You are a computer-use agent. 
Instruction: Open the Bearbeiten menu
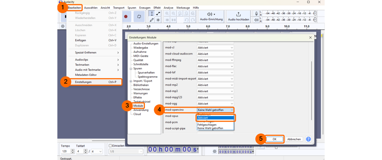(x=74, y=8)
